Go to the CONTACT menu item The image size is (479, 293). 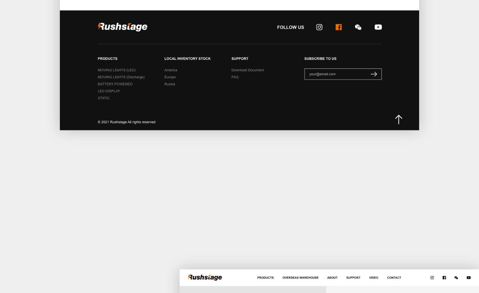tap(394, 278)
